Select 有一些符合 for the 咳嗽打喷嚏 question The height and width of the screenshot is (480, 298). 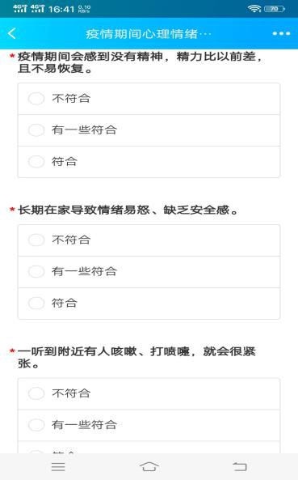tap(149, 425)
